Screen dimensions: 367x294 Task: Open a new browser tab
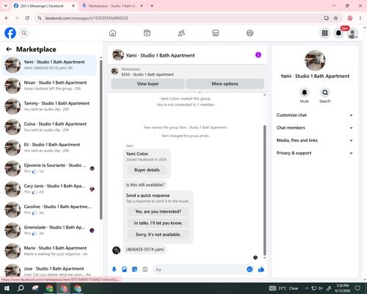(152, 6)
